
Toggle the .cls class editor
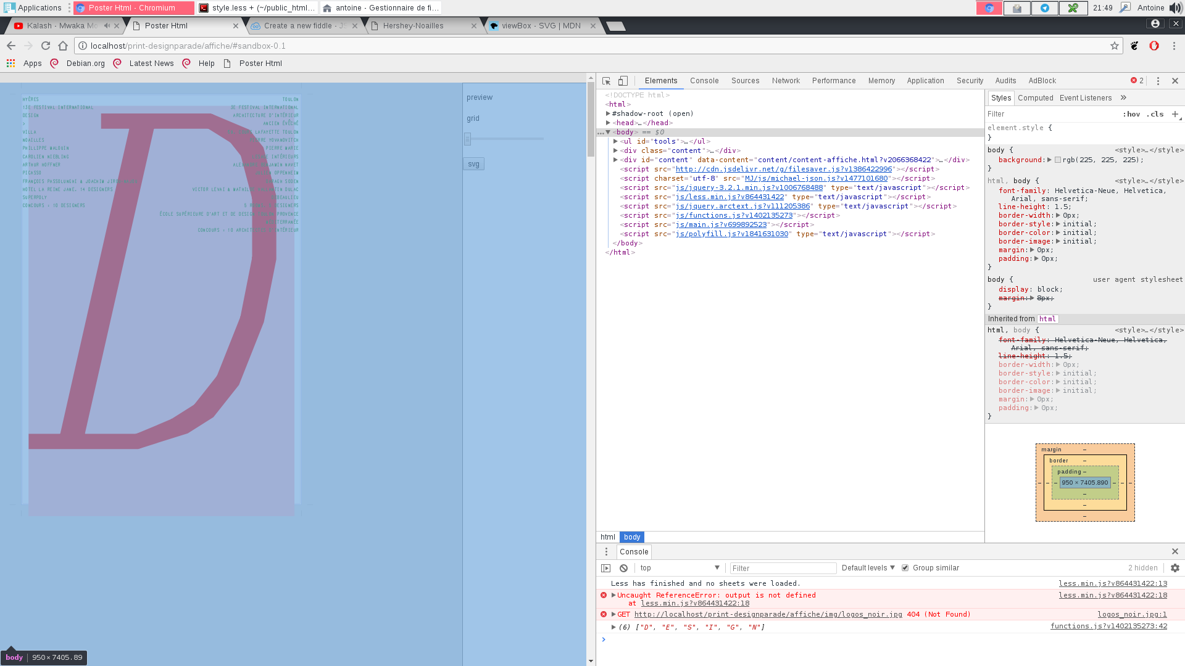(1155, 114)
